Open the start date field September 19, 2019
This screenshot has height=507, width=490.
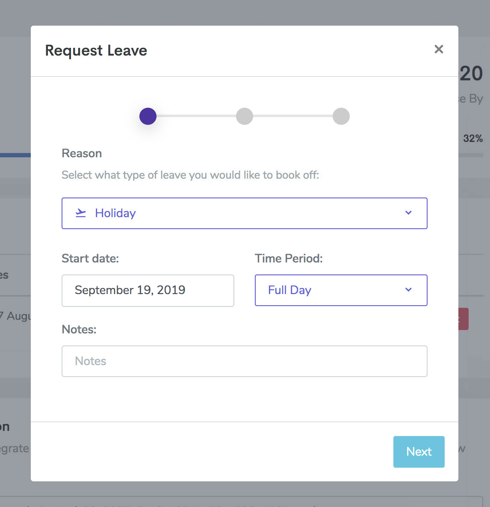[148, 291]
